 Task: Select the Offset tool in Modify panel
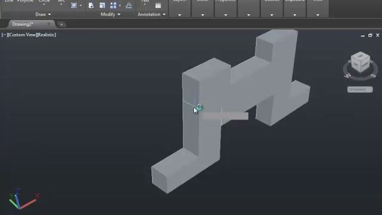pyautogui.click(x=129, y=5)
